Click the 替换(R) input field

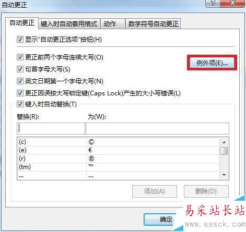pyautogui.click(x=51, y=128)
